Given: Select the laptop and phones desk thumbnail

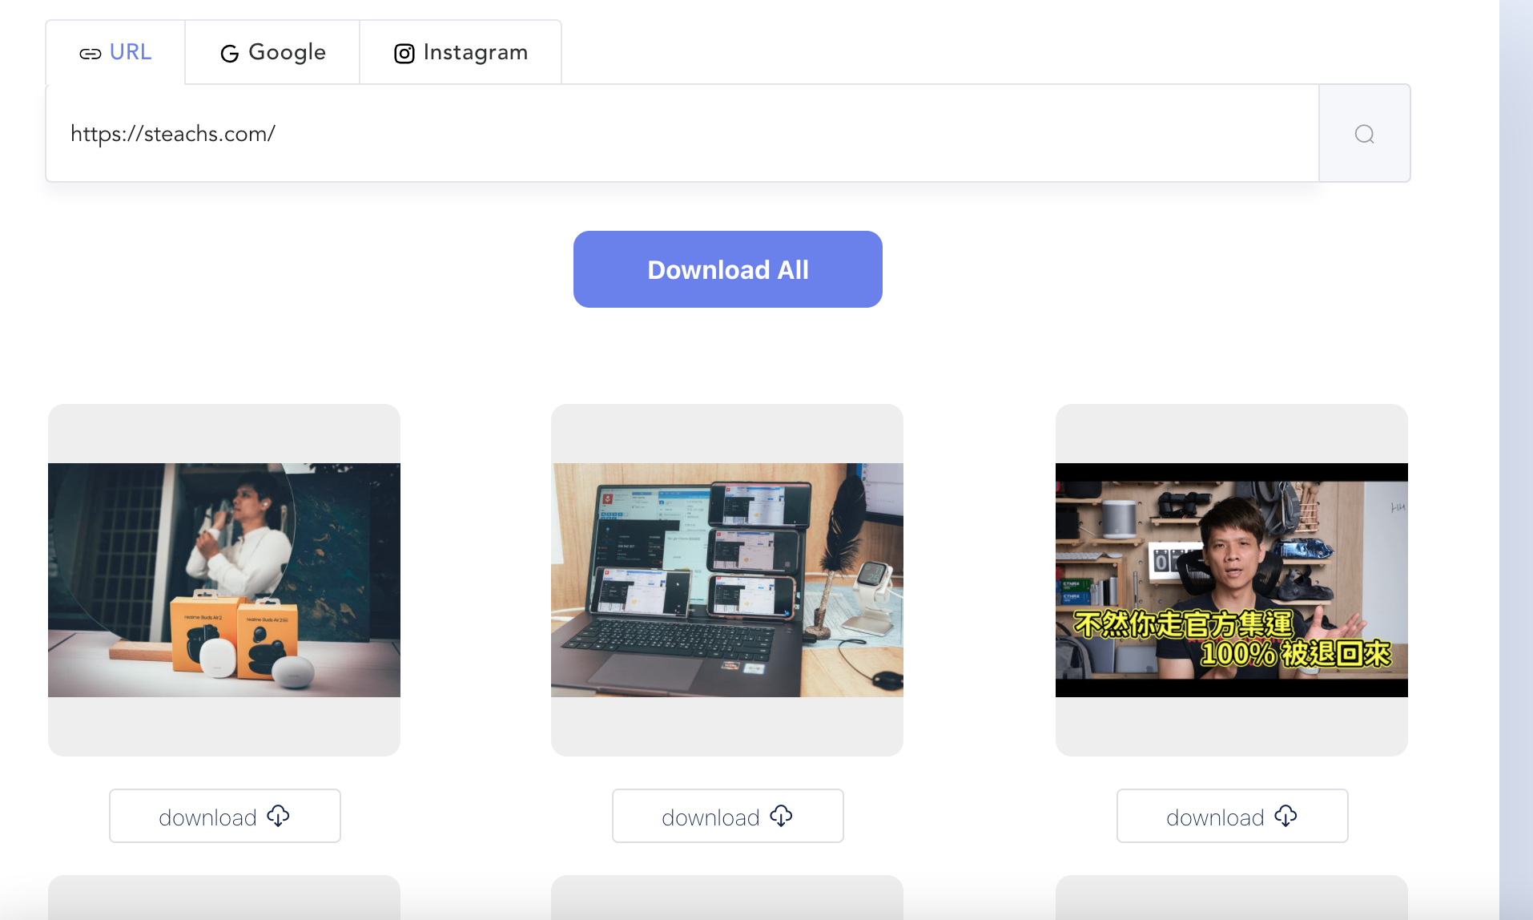Looking at the screenshot, I should pos(727,579).
